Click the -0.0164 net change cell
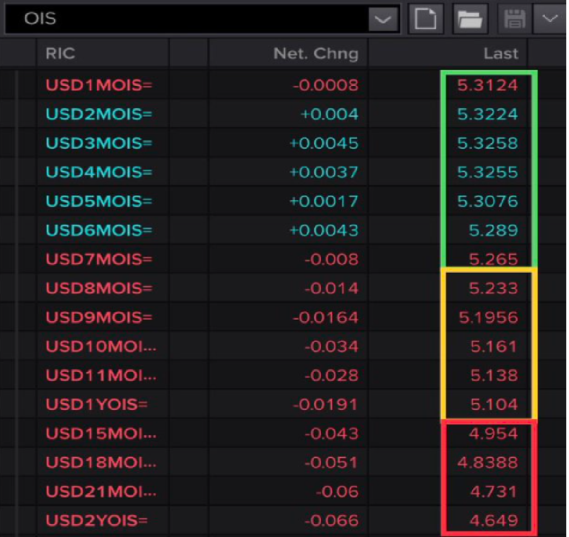 tap(325, 317)
